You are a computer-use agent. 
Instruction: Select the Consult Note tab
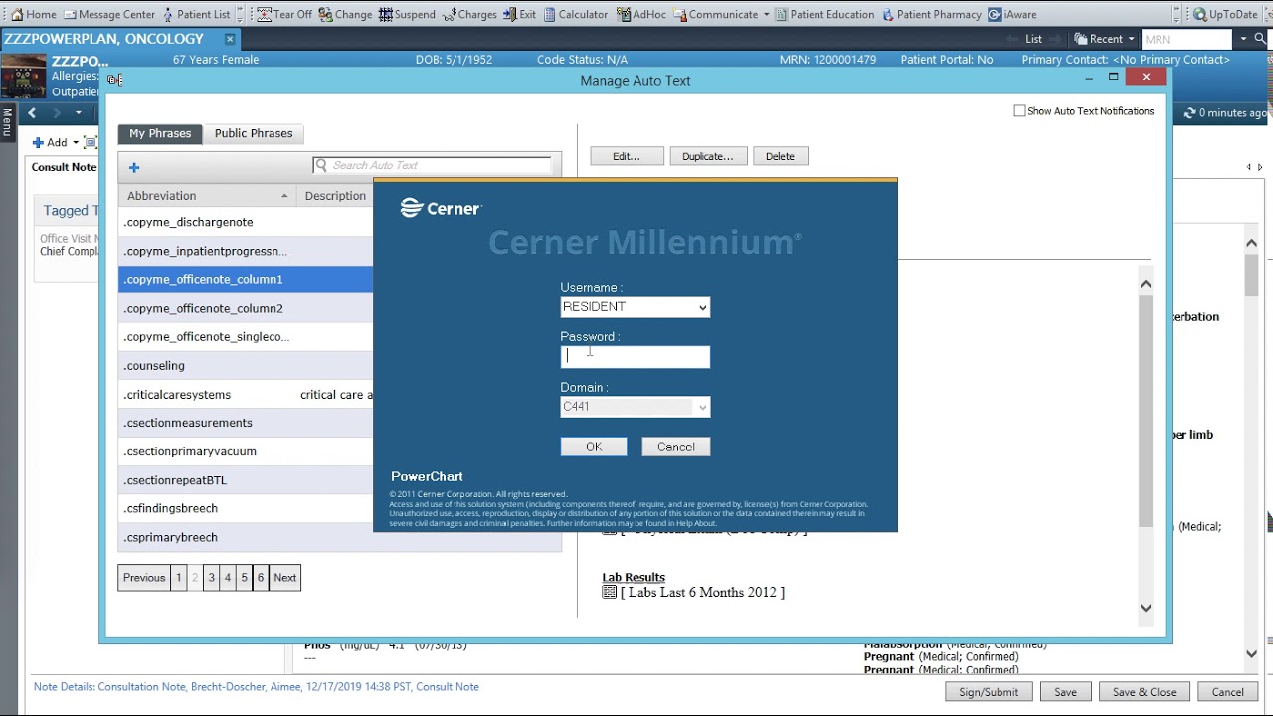click(64, 167)
